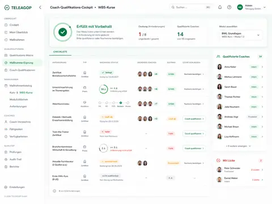Viewport: 272px width, 204px height.
Task: Click Nachweis bestätigen for Abschlussniveau row
Action: point(194,104)
